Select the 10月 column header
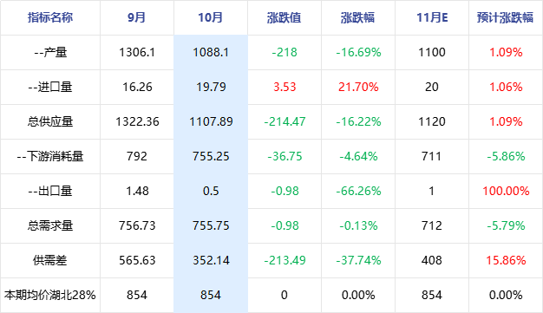Image resolution: width=543 pixels, height=313 pixels. point(211,17)
